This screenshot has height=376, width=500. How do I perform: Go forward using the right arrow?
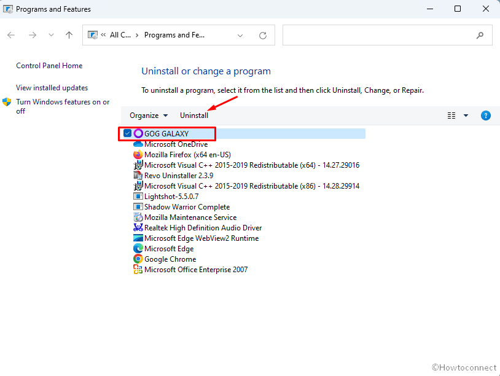pyautogui.click(x=32, y=35)
